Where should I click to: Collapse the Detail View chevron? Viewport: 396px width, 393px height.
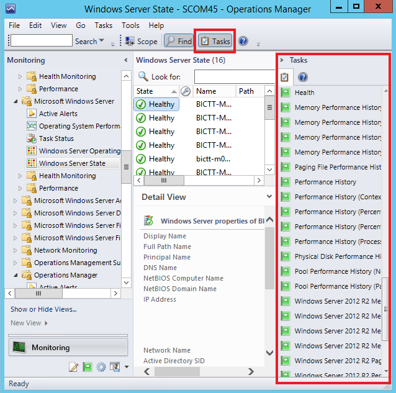point(269,196)
